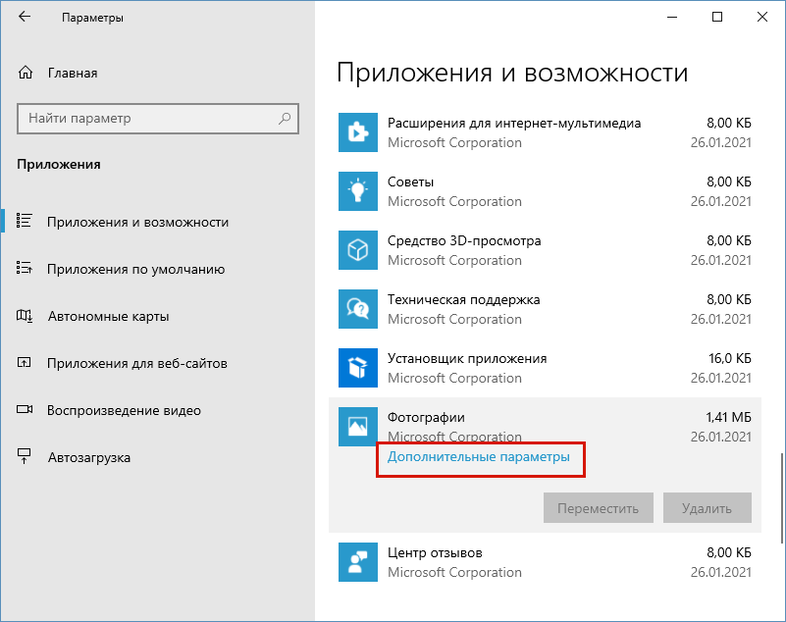This screenshot has height=622, width=786.
Task: Click the back arrow in Параметры window
Action: coord(25,17)
